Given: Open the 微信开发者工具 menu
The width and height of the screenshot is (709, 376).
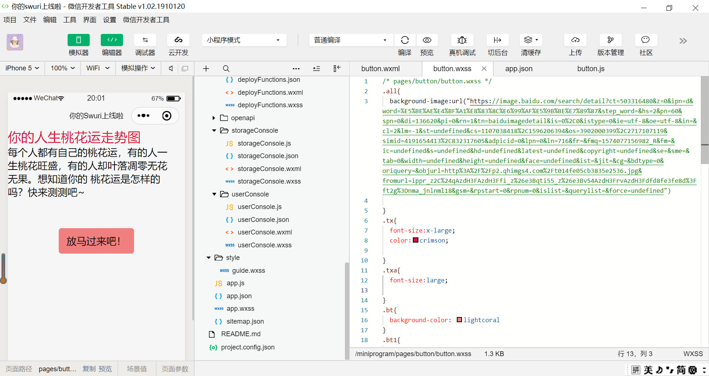Looking at the screenshot, I should pyautogui.click(x=146, y=20).
